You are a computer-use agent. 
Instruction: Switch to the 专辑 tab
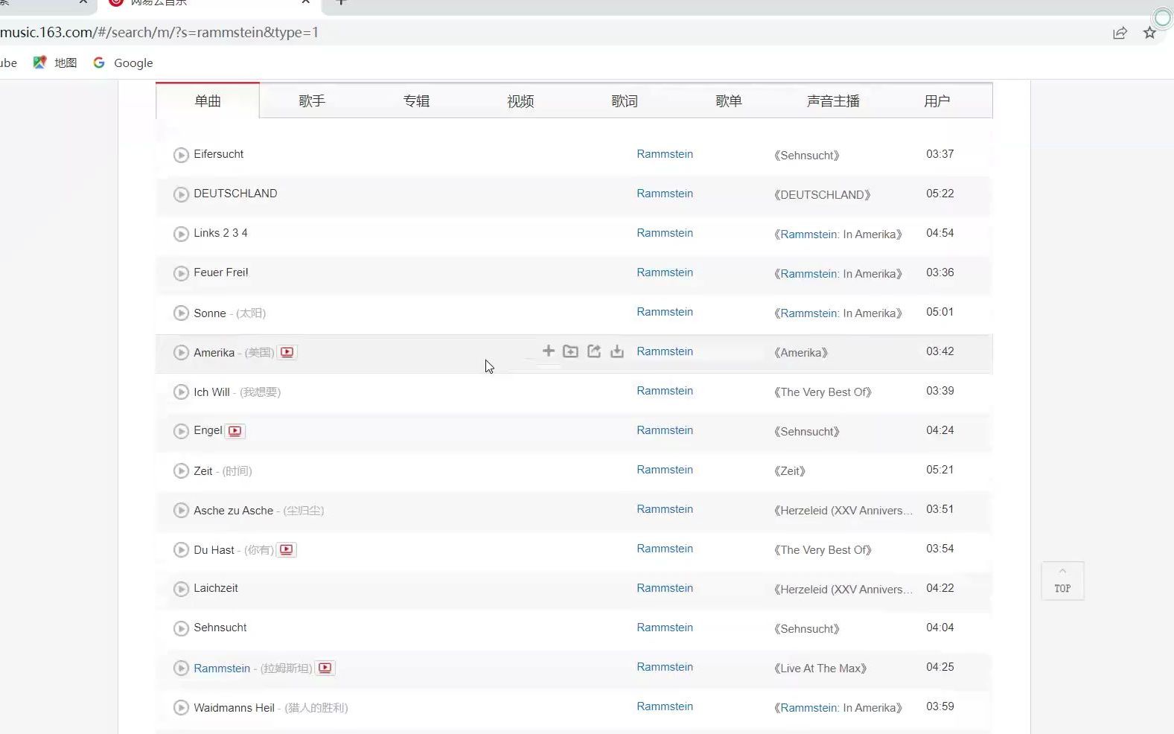tap(416, 100)
